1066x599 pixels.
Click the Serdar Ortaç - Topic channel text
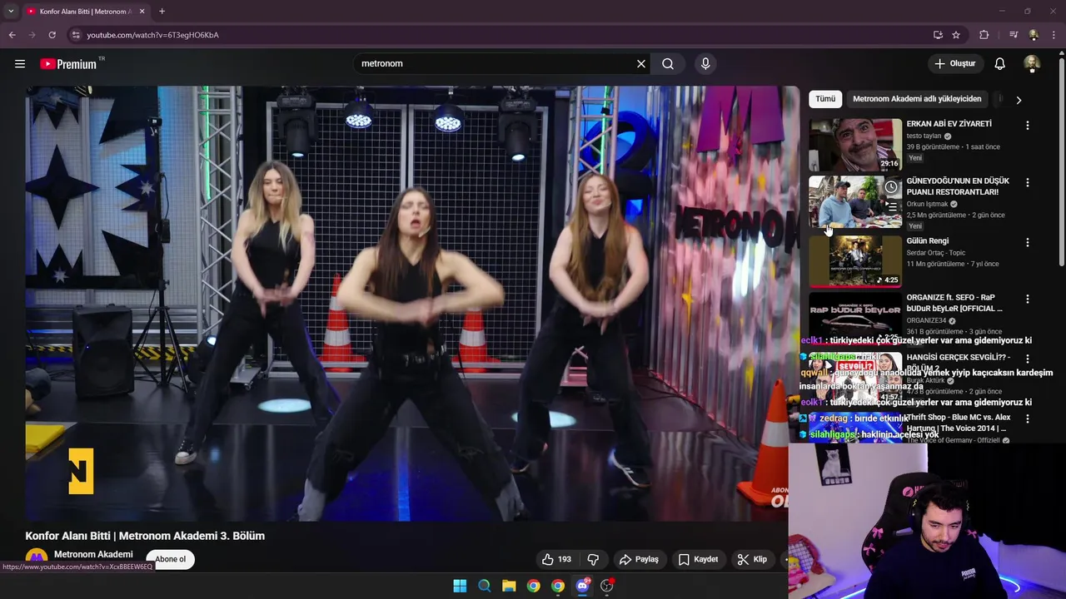936,253
